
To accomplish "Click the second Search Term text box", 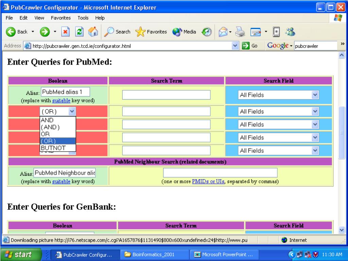I will click(x=166, y=111).
